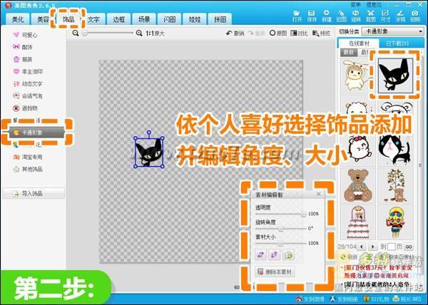Click the 旋转 rotate icon

pos(356,16)
